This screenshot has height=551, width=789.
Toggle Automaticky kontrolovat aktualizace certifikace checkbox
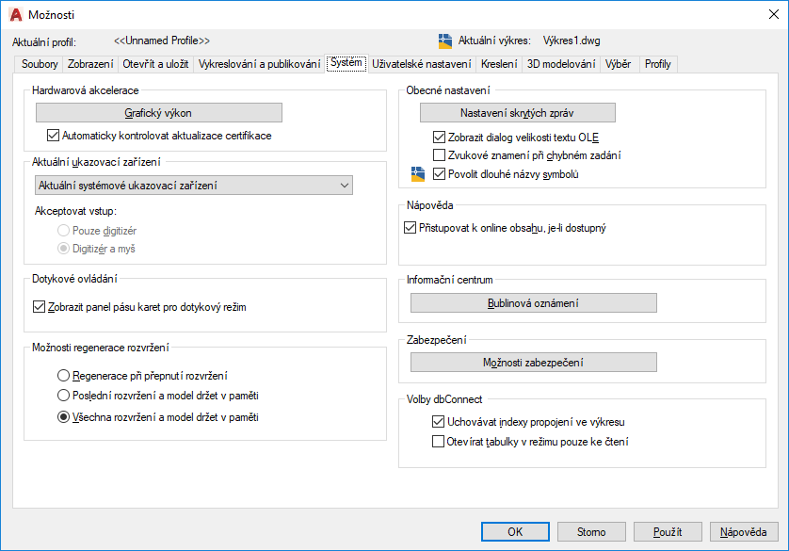coord(53,136)
